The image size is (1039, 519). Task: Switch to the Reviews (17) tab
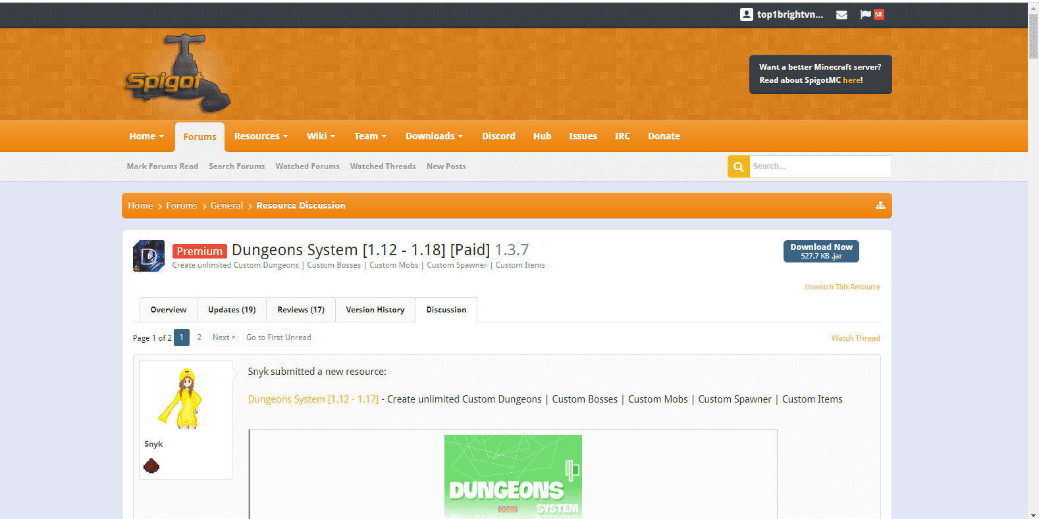coord(301,310)
